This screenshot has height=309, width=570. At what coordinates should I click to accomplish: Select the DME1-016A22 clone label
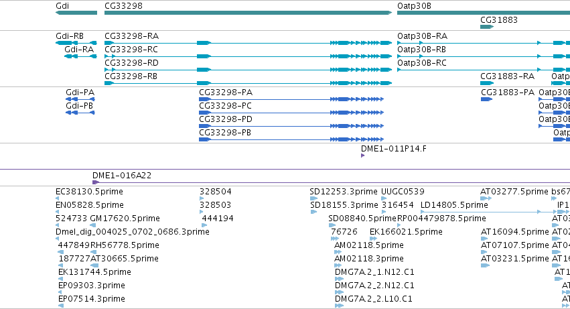point(122,176)
